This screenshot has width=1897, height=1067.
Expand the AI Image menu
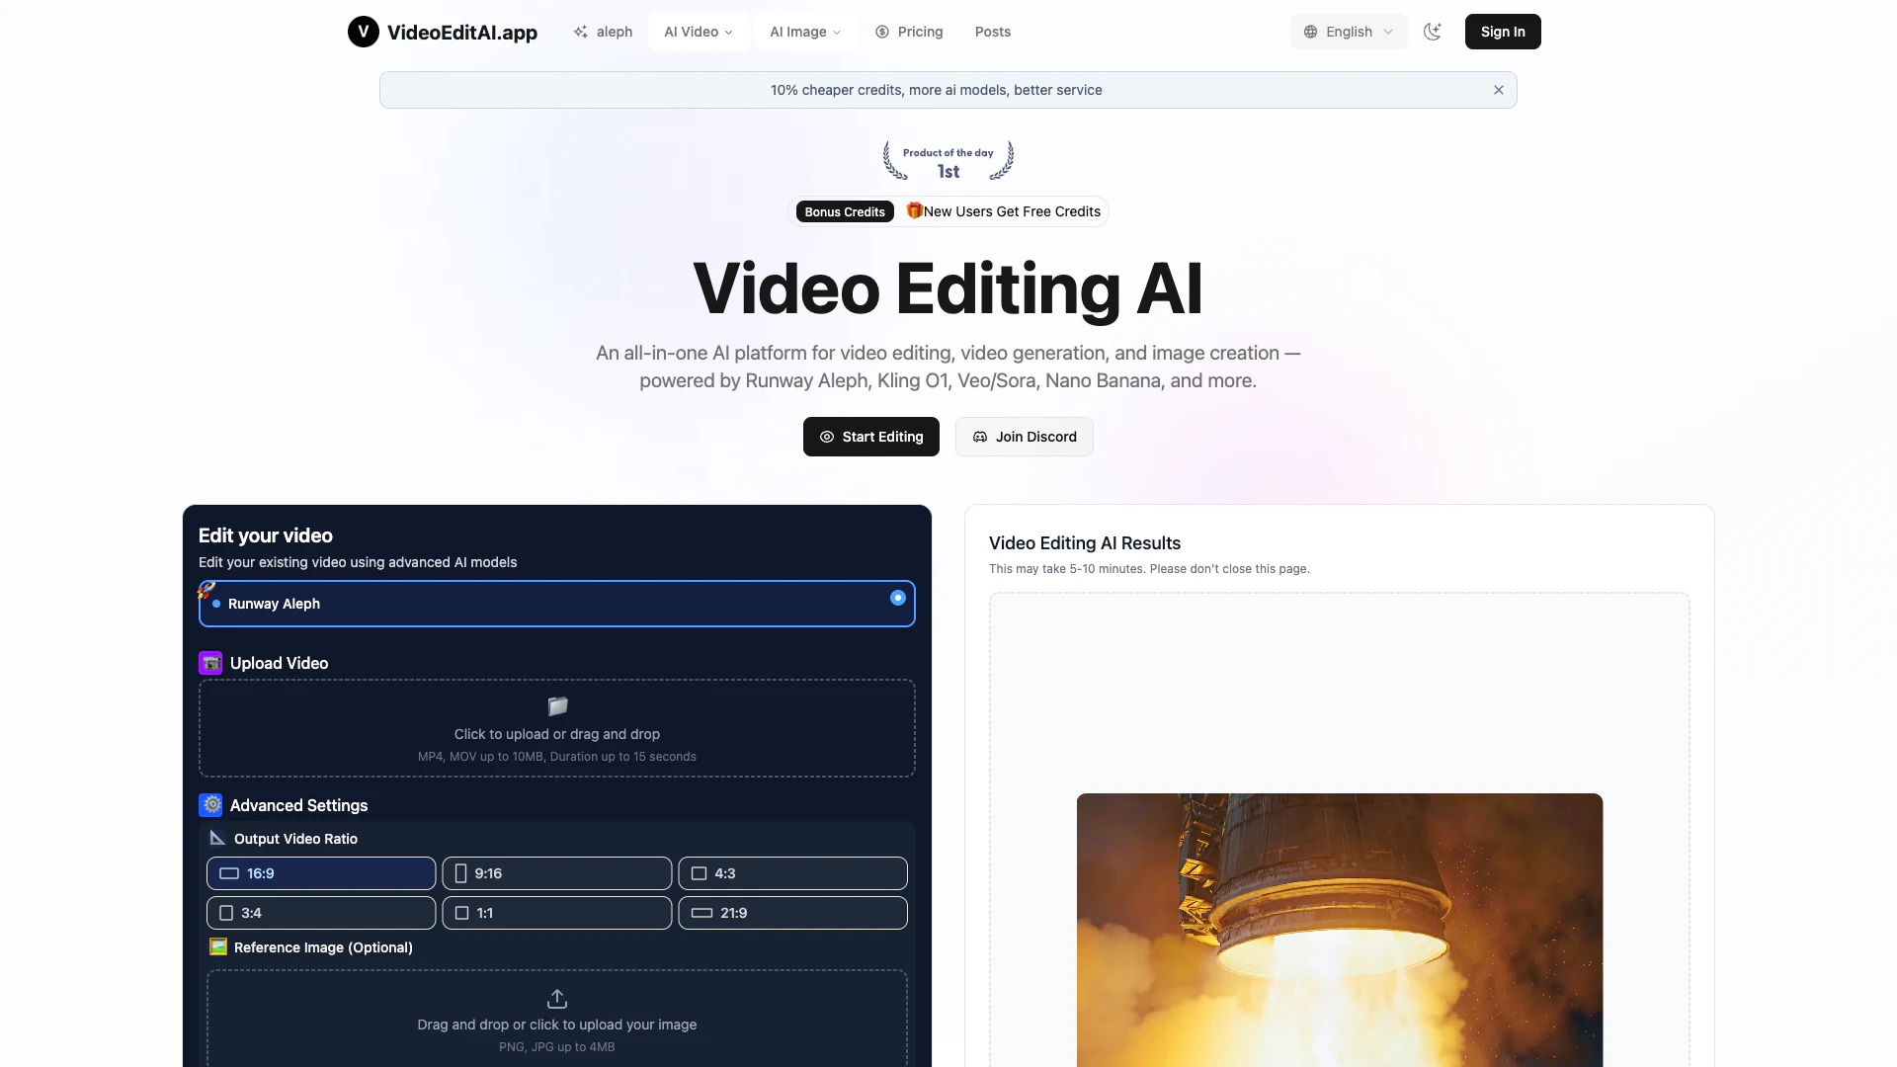tap(805, 32)
